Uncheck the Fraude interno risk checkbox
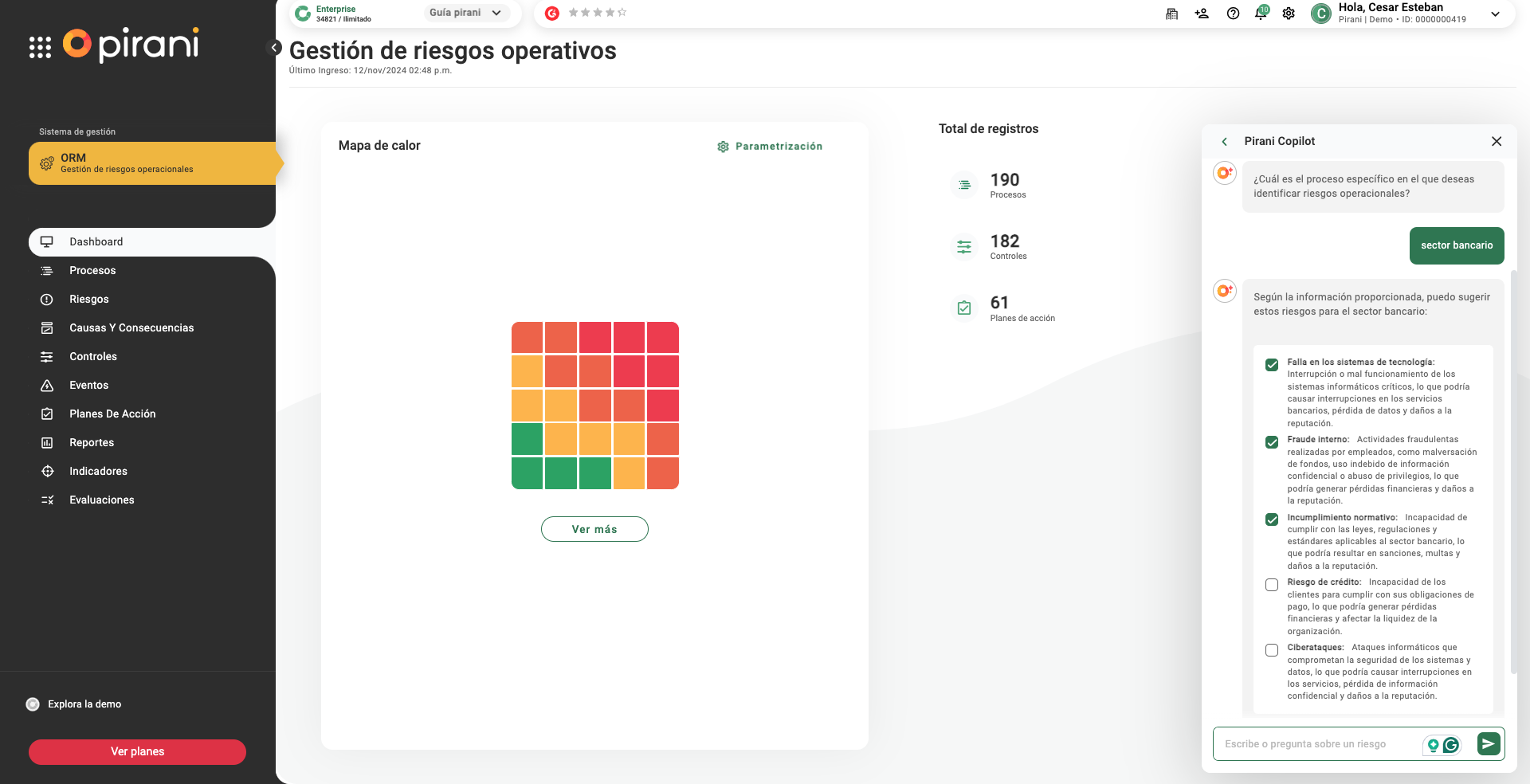The height and width of the screenshot is (784, 1530). tap(1272, 442)
